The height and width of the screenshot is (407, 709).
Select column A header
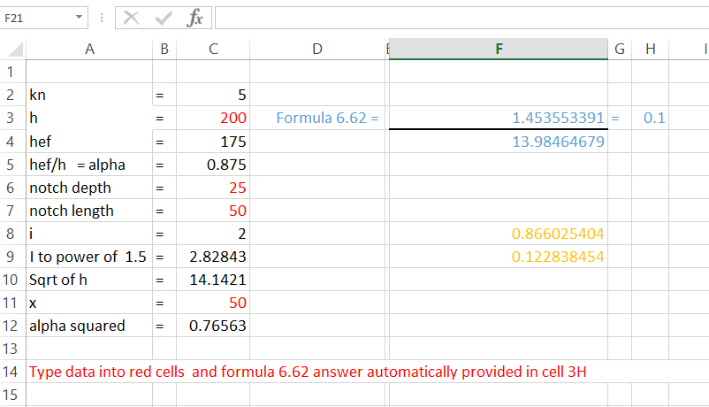tap(89, 50)
